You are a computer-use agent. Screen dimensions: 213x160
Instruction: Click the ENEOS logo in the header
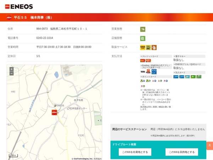pyautogui.click(x=19, y=6)
